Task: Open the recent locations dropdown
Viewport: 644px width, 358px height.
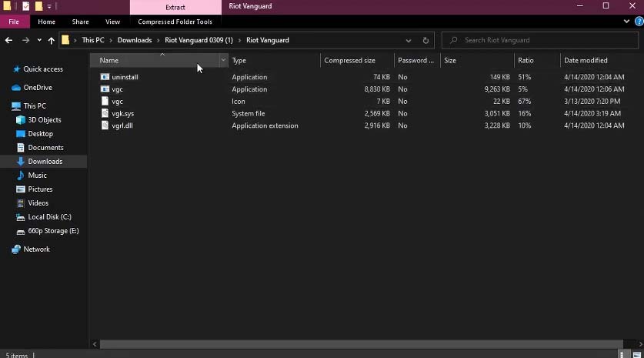Action: 39,40
